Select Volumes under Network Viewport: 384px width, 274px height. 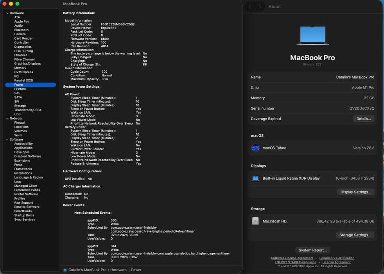pyautogui.click(x=21, y=131)
